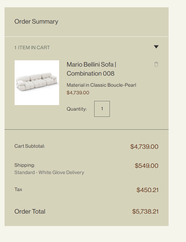
Task: Click the Quantity: label
Action: pyautogui.click(x=76, y=109)
